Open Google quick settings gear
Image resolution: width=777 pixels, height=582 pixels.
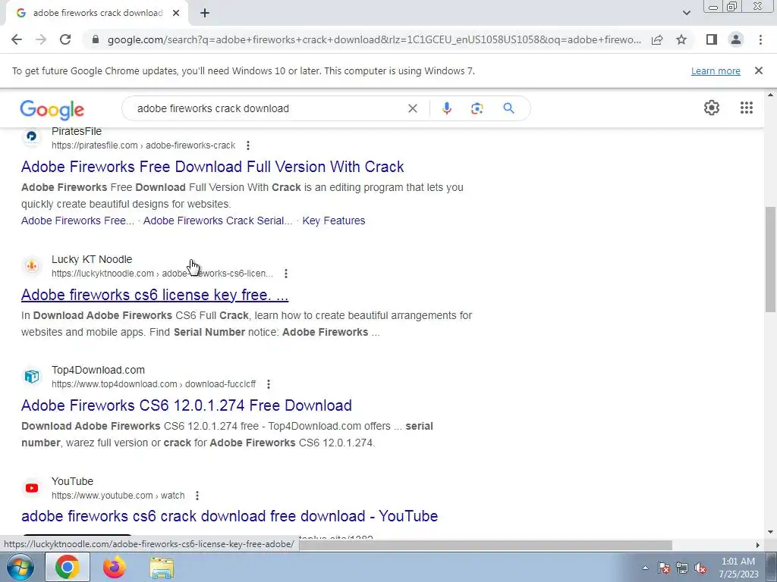(712, 108)
